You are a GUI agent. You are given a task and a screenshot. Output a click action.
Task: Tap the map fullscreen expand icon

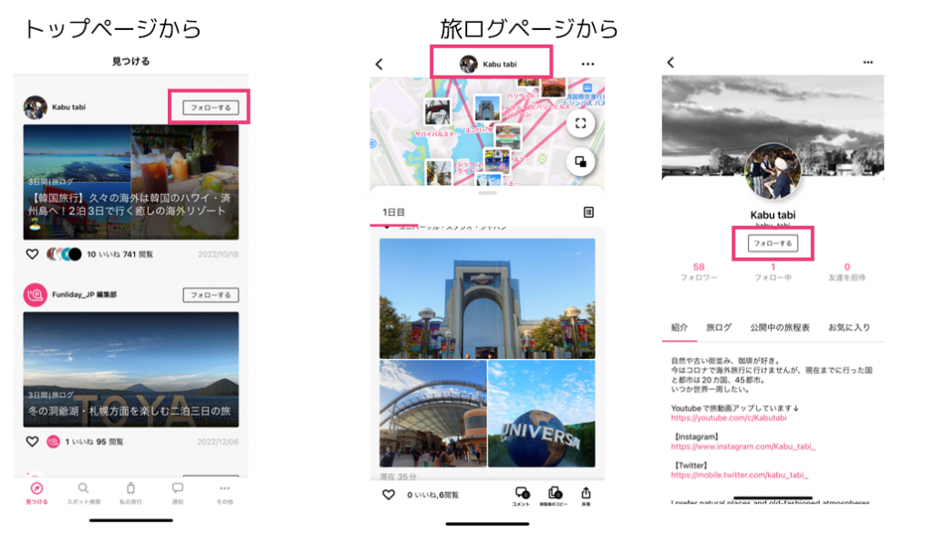(x=580, y=124)
